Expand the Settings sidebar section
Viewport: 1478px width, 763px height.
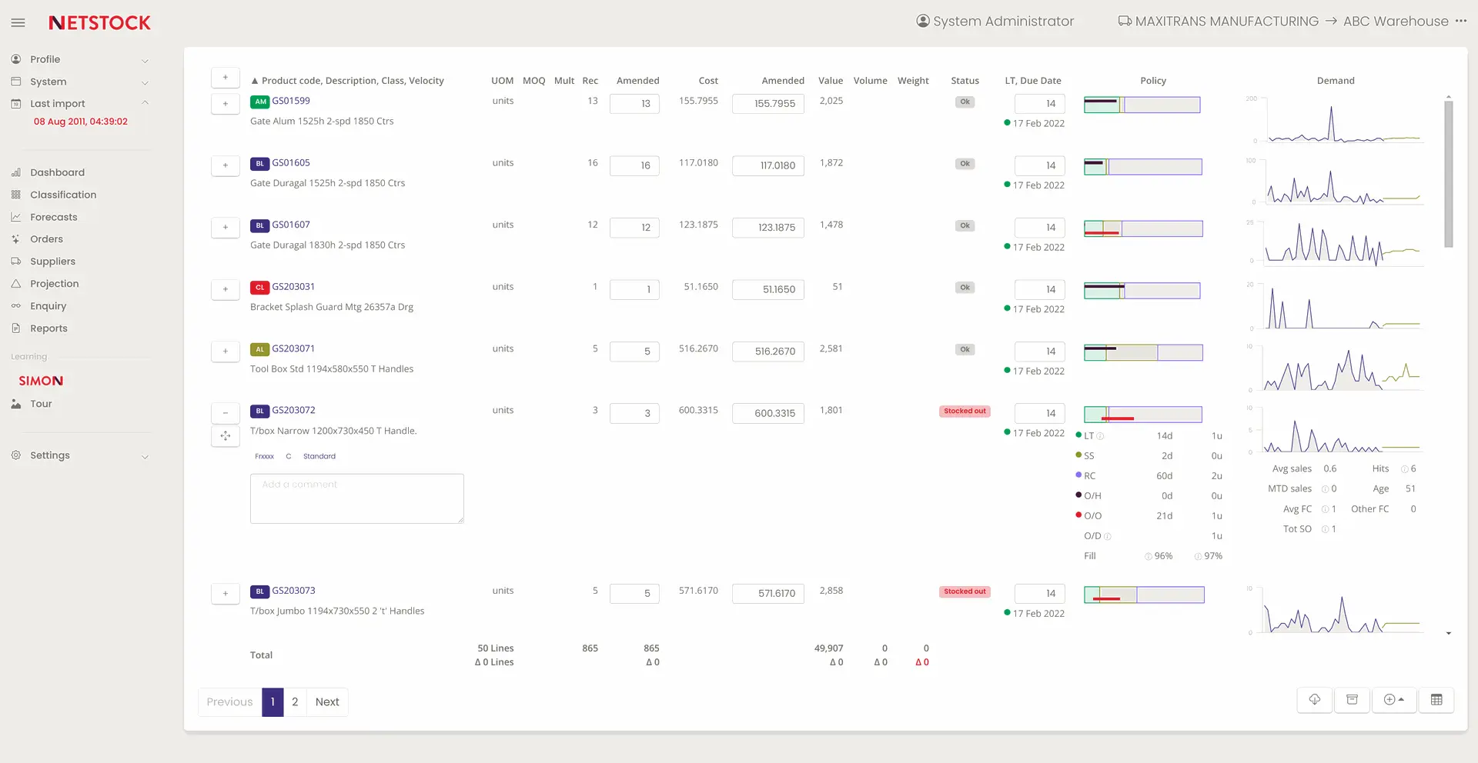[x=145, y=456]
